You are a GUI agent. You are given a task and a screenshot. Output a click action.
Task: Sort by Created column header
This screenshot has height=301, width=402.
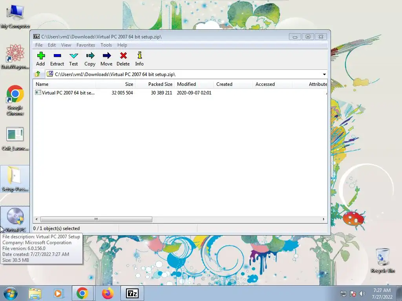[233, 84]
